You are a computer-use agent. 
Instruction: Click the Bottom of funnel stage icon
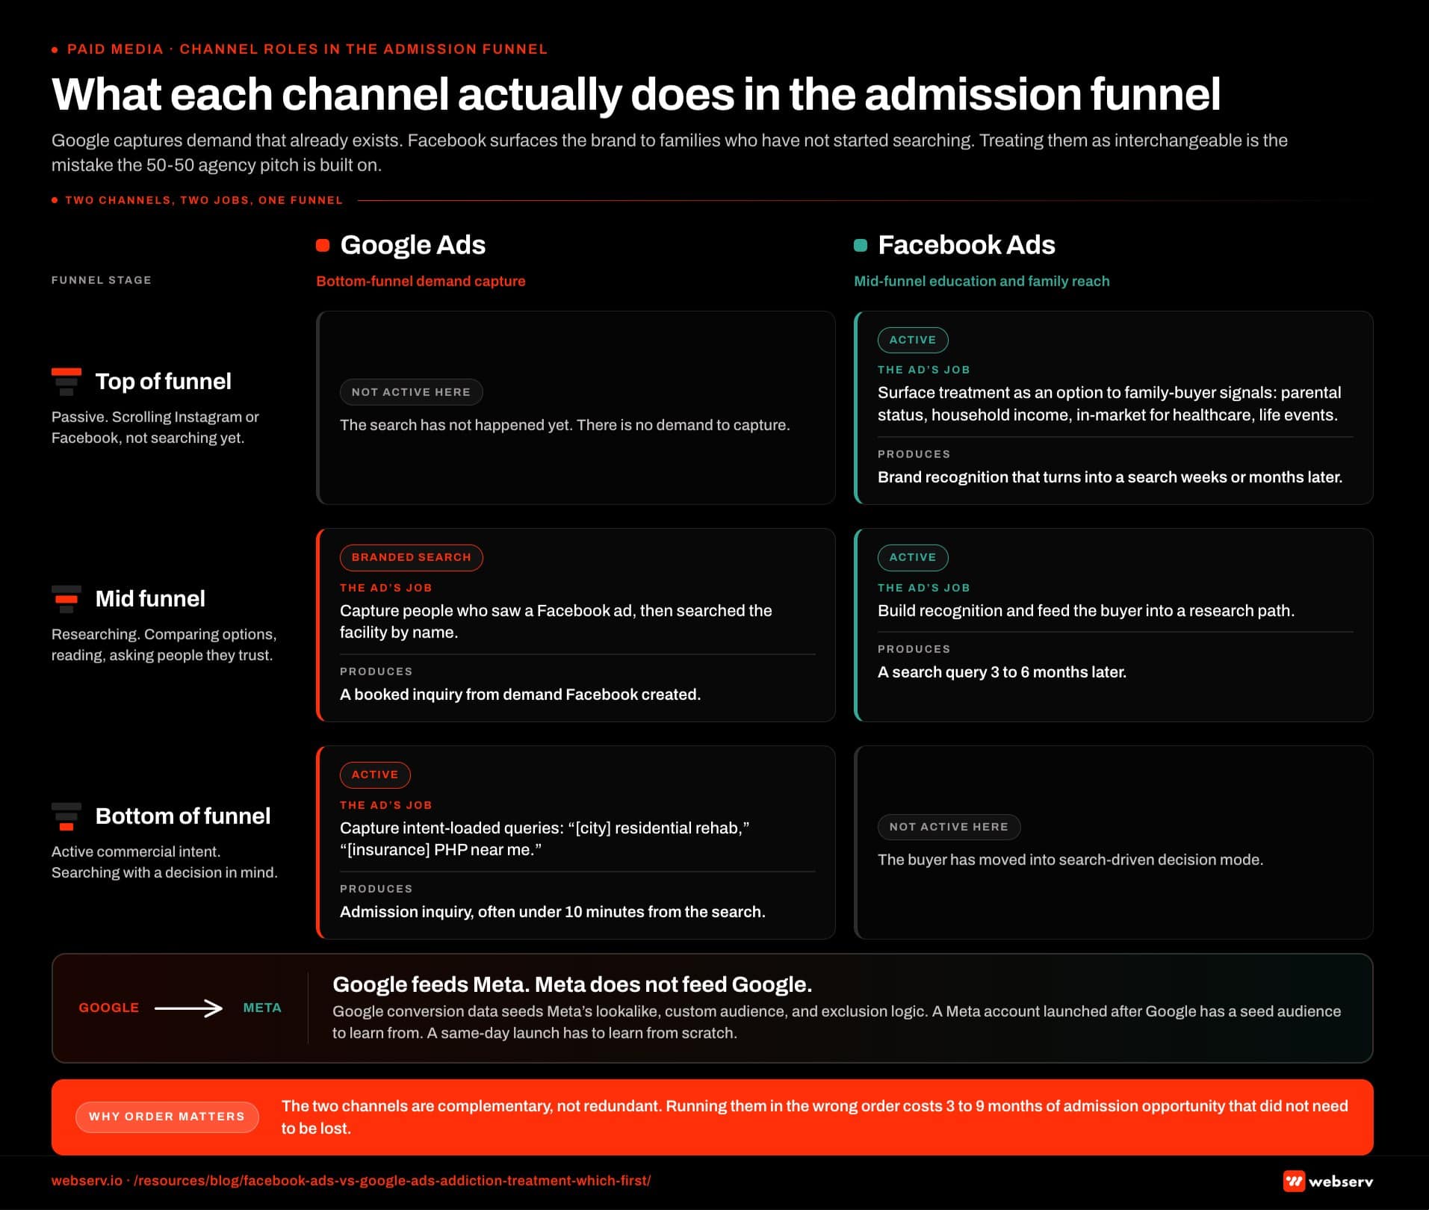[x=66, y=816]
